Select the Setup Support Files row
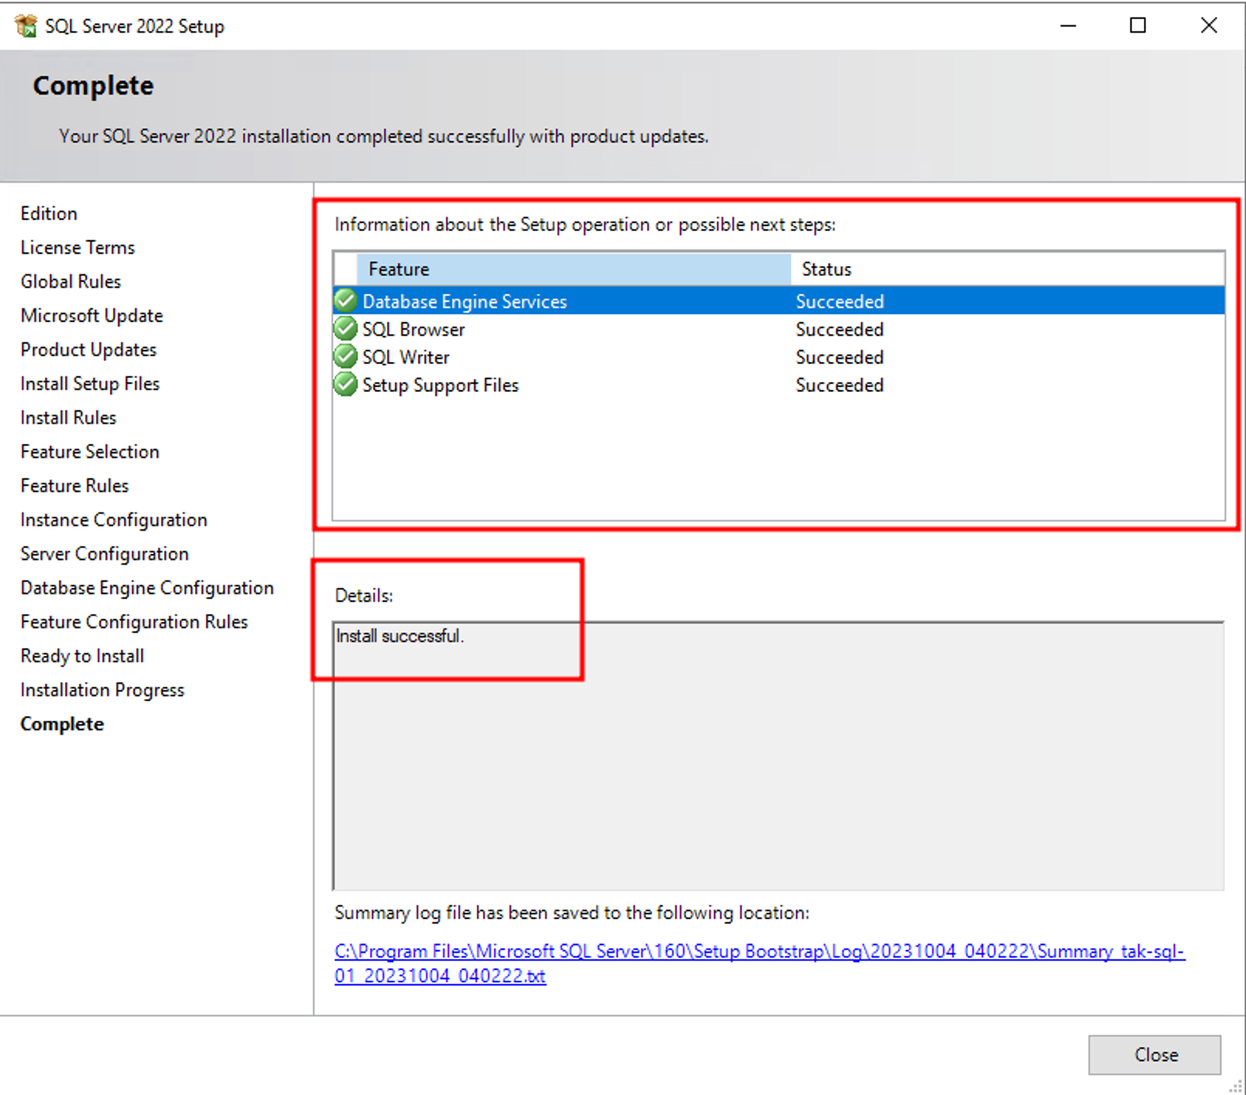Image resolution: width=1246 pixels, height=1095 pixels. click(440, 385)
